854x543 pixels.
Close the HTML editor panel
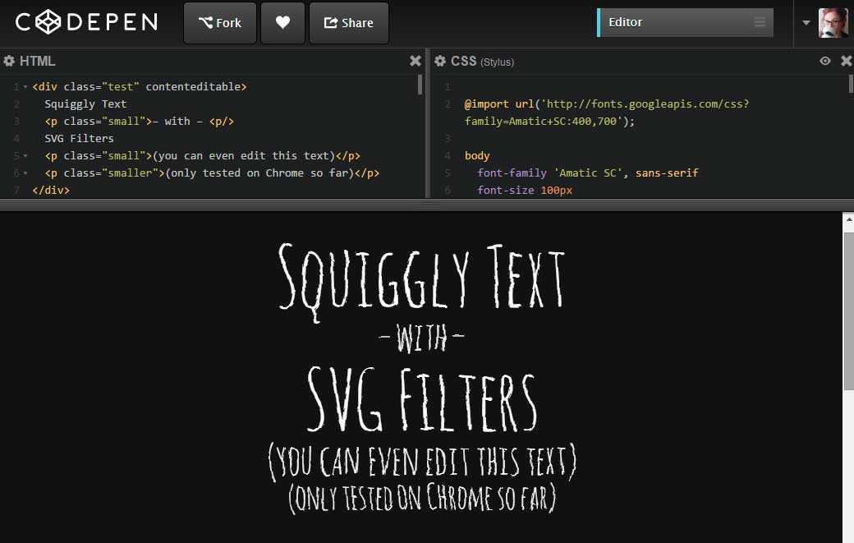coord(415,60)
